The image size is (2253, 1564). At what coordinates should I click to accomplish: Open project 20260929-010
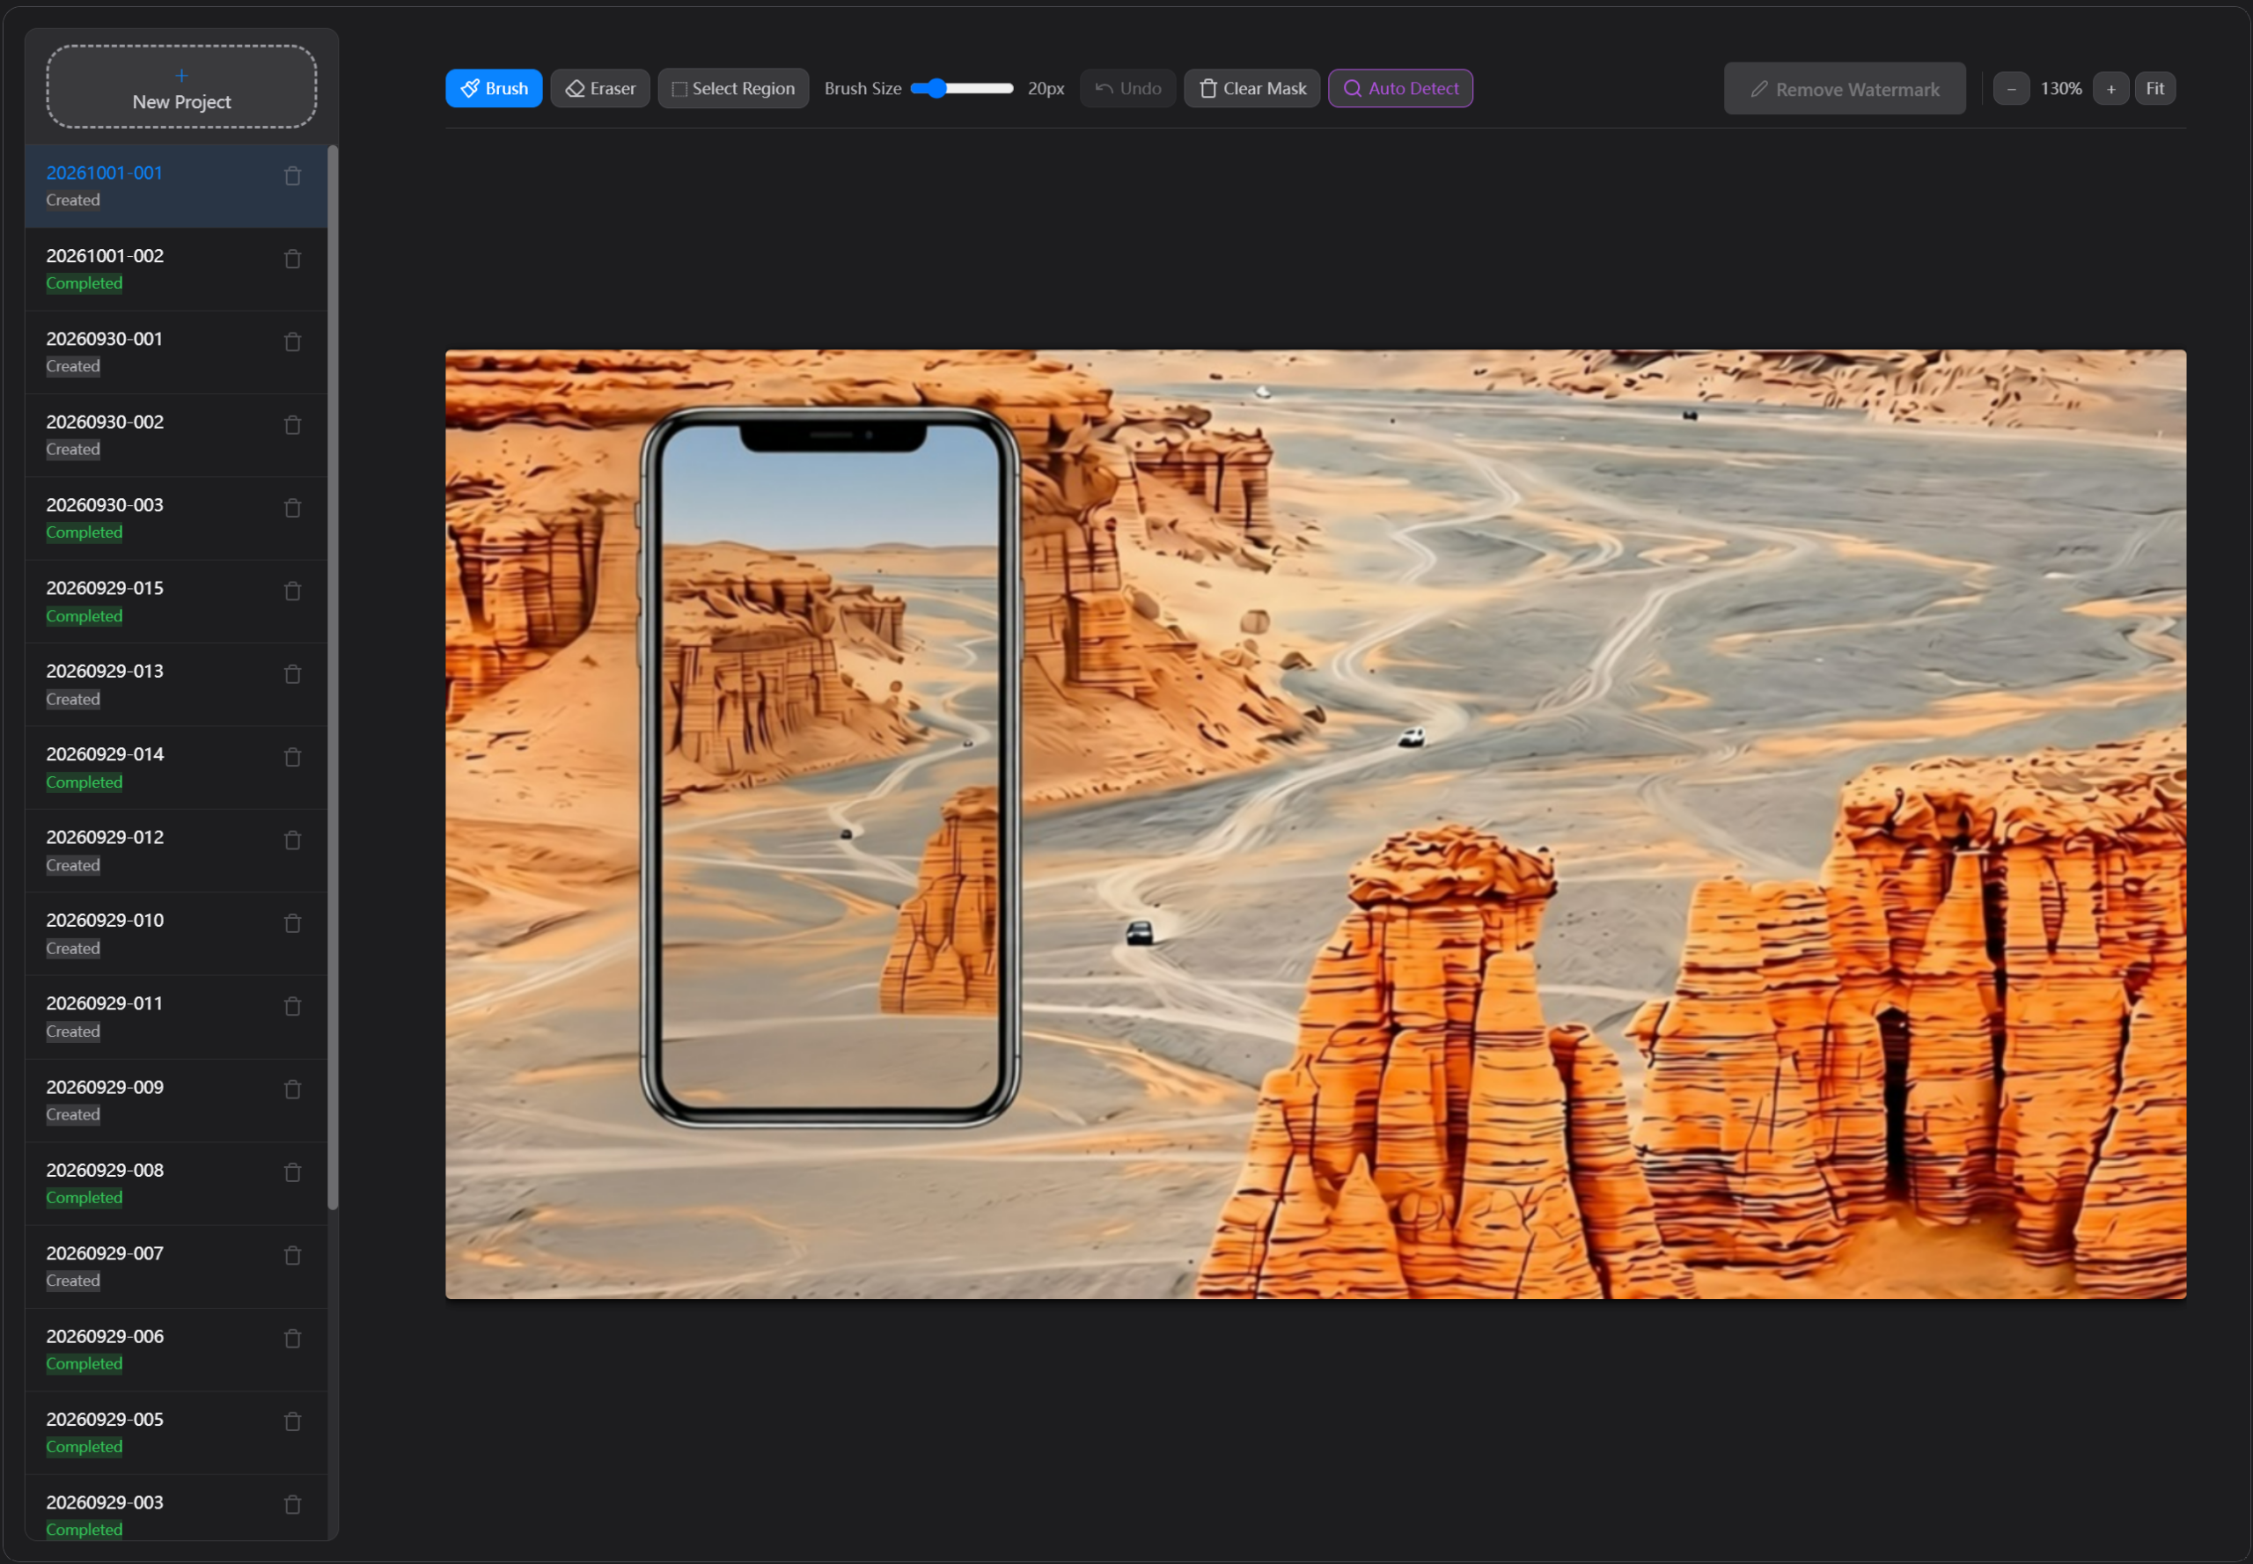pos(176,934)
